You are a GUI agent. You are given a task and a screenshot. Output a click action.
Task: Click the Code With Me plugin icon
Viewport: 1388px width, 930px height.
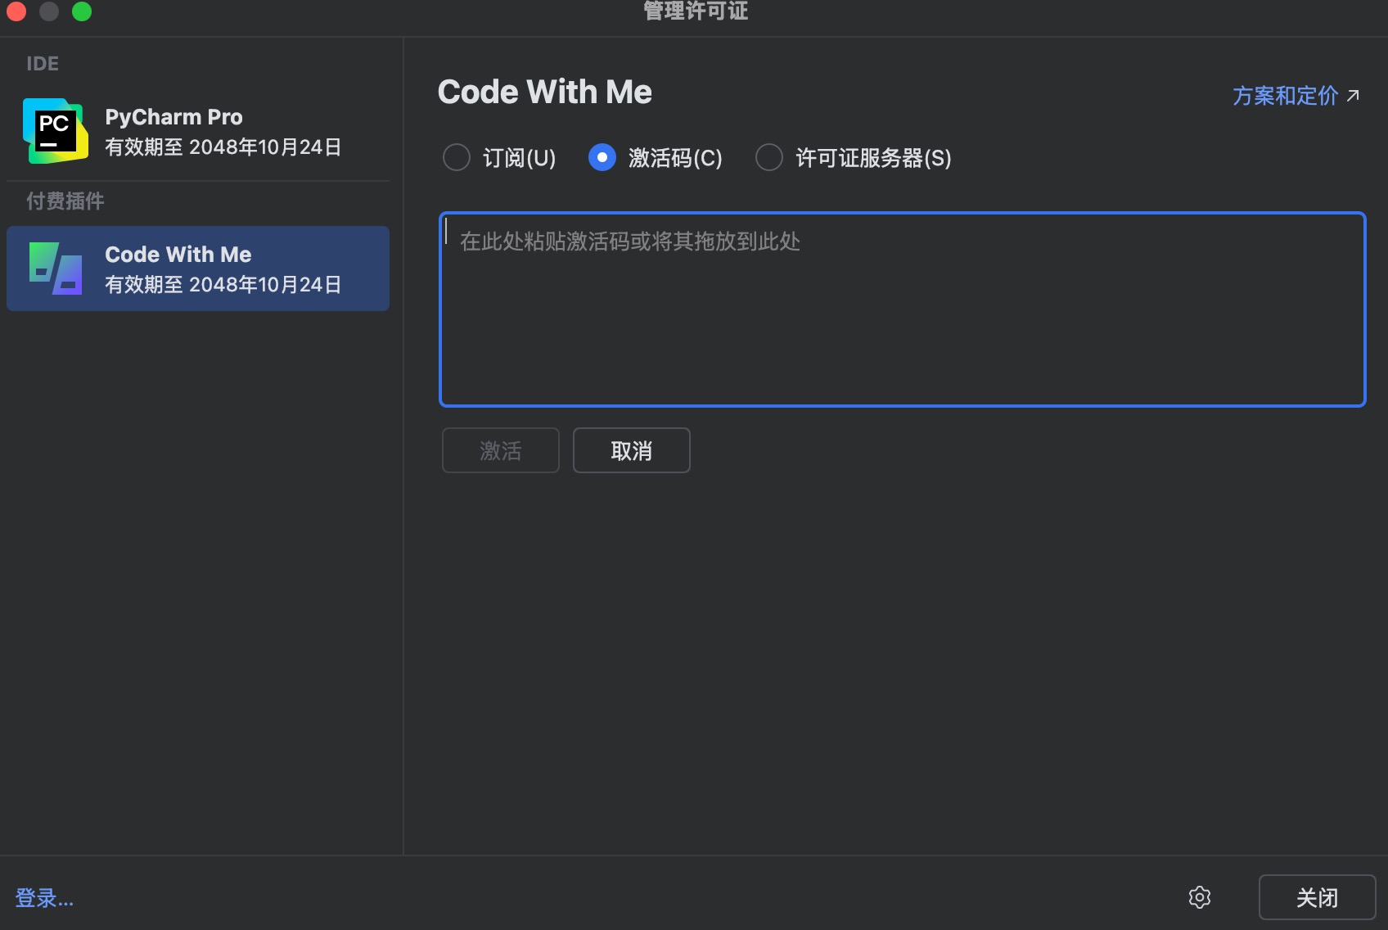(55, 269)
